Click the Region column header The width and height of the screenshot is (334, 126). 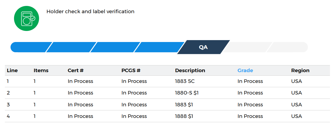coord(300,71)
